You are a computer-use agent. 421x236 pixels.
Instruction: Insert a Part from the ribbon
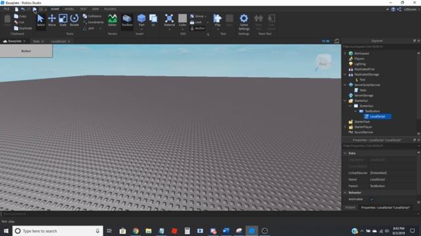pyautogui.click(x=141, y=20)
